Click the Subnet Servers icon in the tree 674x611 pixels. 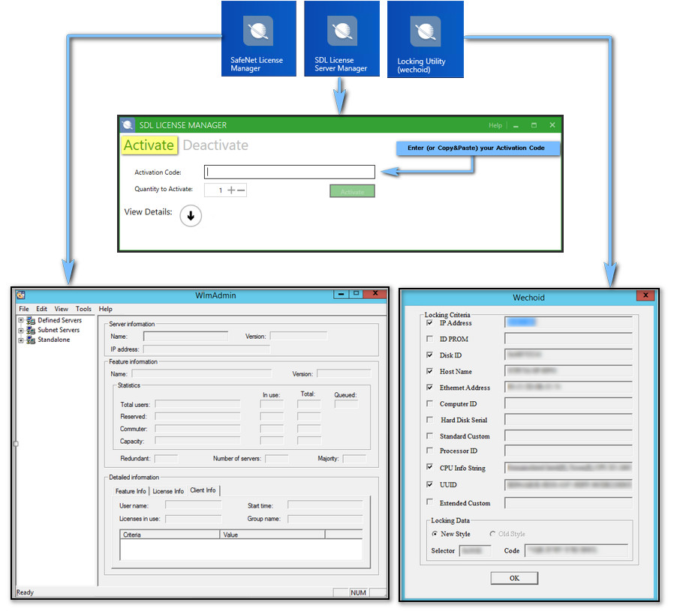click(x=31, y=330)
